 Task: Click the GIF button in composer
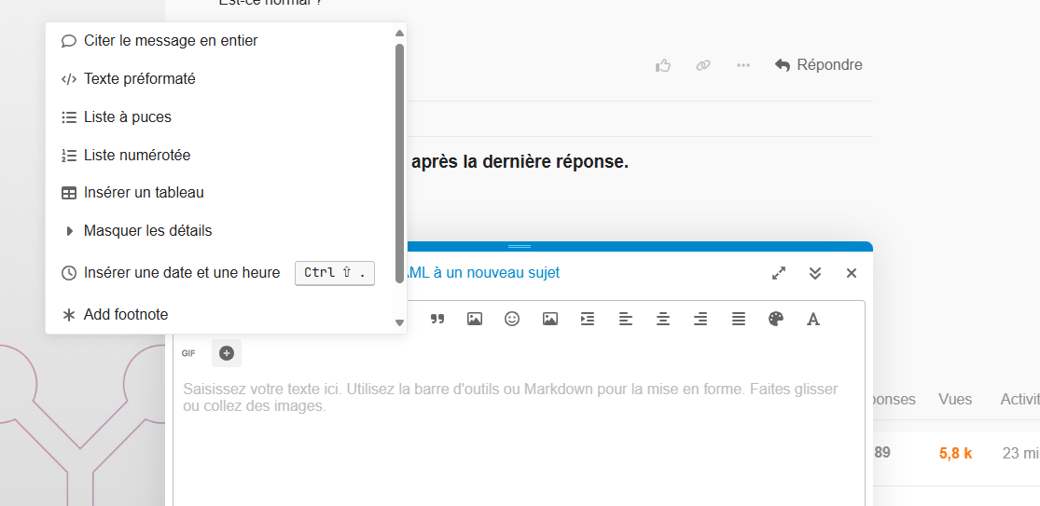(188, 353)
